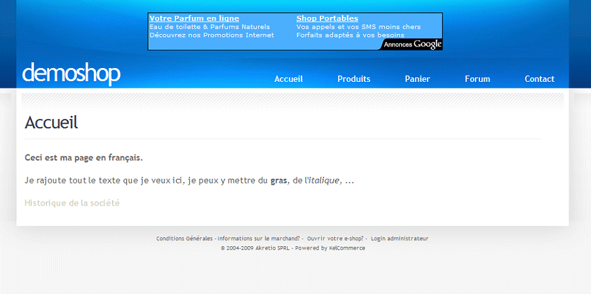Select the Contact menu item

click(539, 79)
